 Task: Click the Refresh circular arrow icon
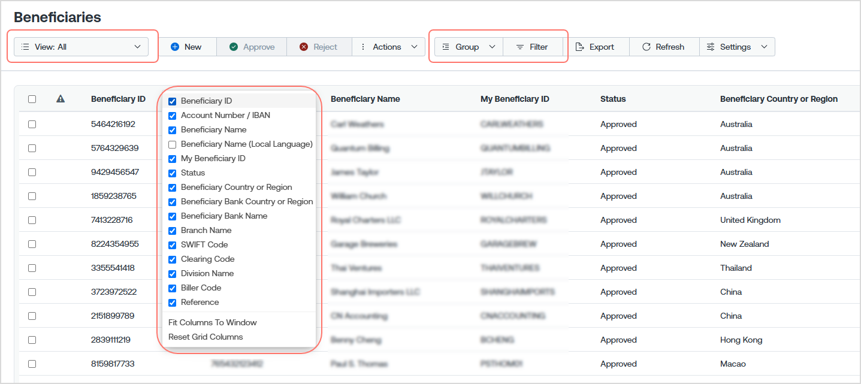coord(646,47)
